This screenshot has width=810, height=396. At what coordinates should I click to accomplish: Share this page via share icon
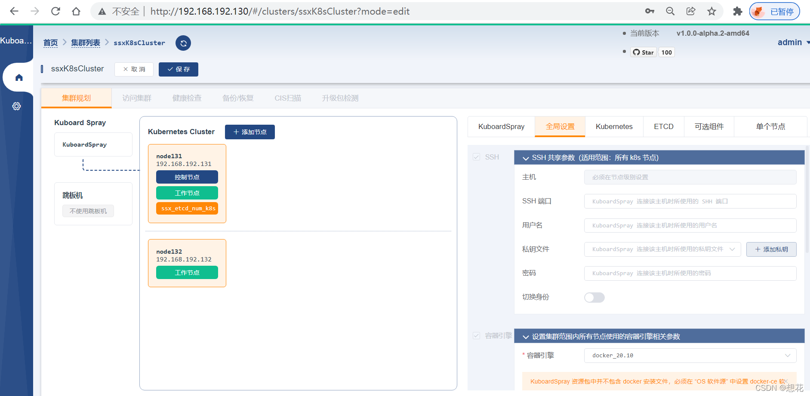(691, 11)
